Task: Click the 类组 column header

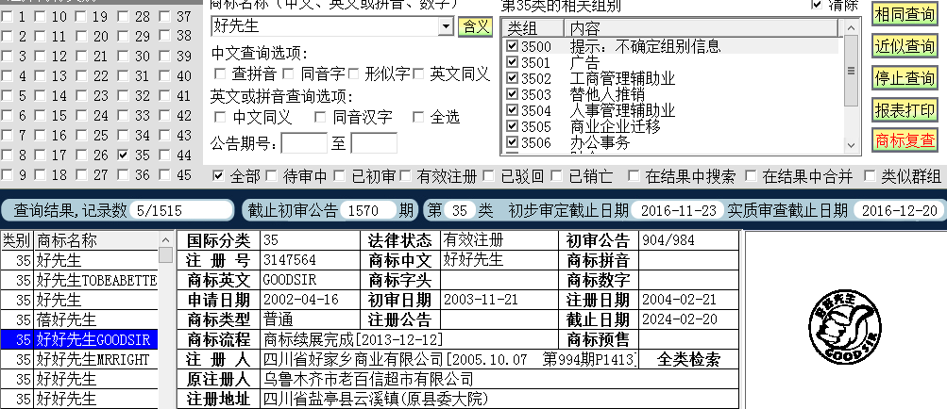Action: (533, 27)
